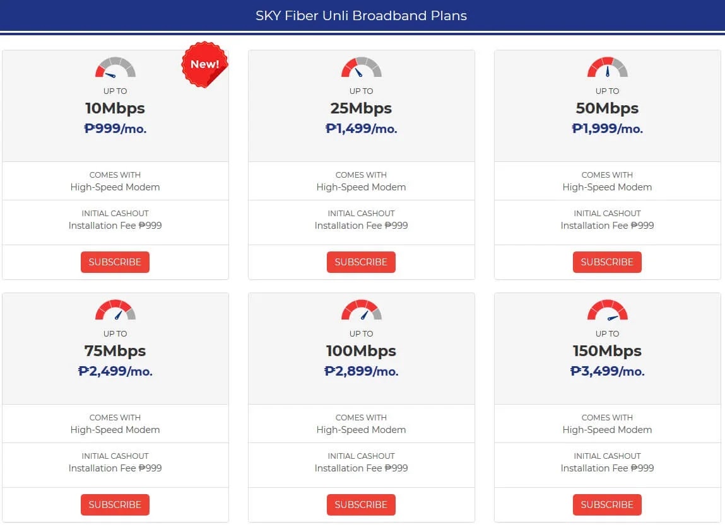Click the ₱1,499/mo. price
Viewport: 725px width, 525px height.
coord(361,129)
